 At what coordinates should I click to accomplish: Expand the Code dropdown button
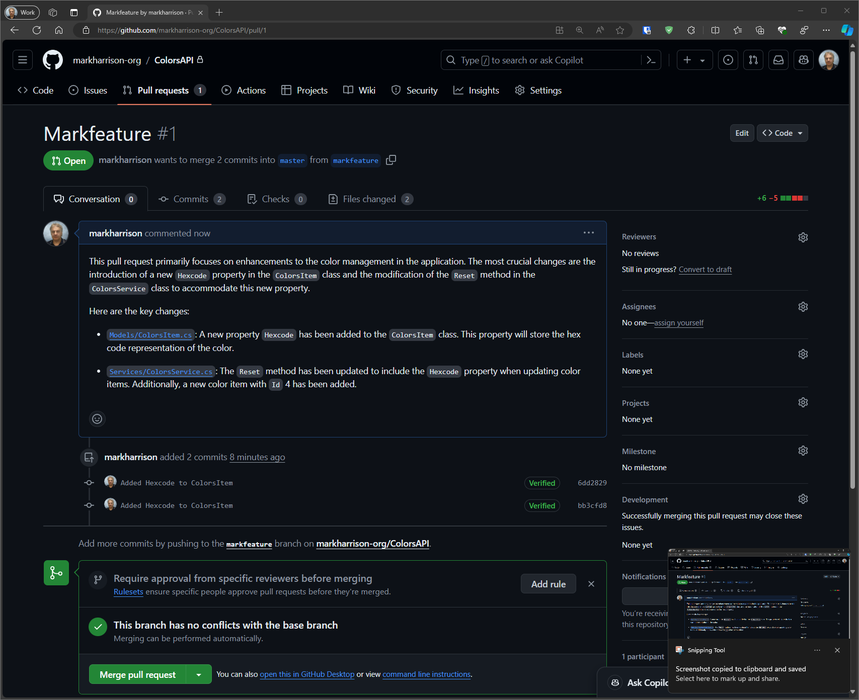tap(782, 133)
